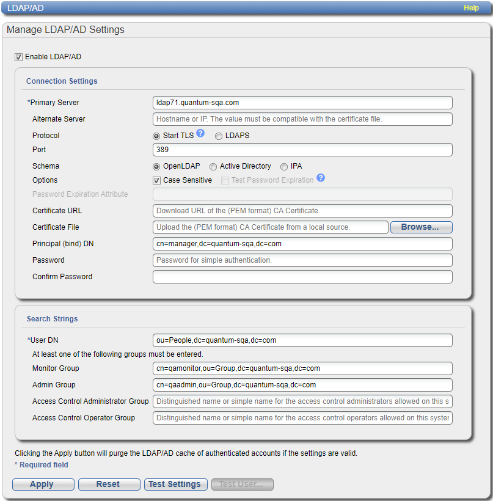Click the help icon next to Start TLS

point(200,134)
